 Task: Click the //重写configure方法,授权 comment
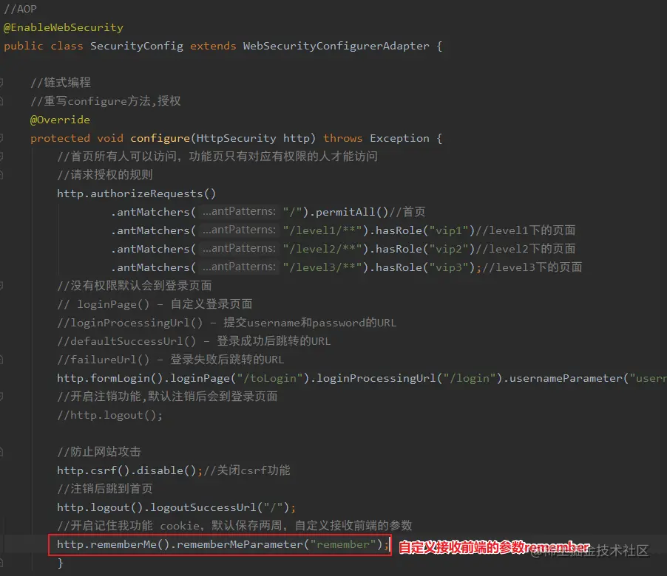[106, 101]
